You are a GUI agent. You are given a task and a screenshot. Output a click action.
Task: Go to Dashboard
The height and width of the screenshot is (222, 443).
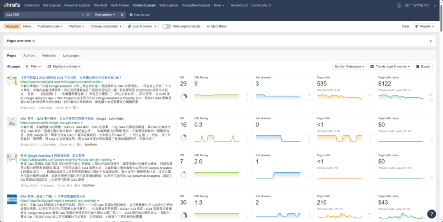[x=32, y=5]
